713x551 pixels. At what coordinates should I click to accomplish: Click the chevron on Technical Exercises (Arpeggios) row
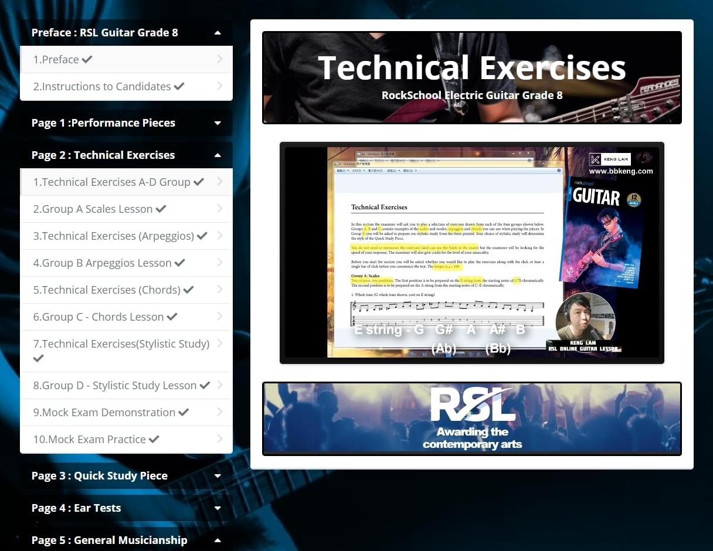(x=219, y=235)
